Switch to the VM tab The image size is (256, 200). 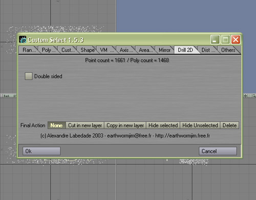[x=106, y=50]
